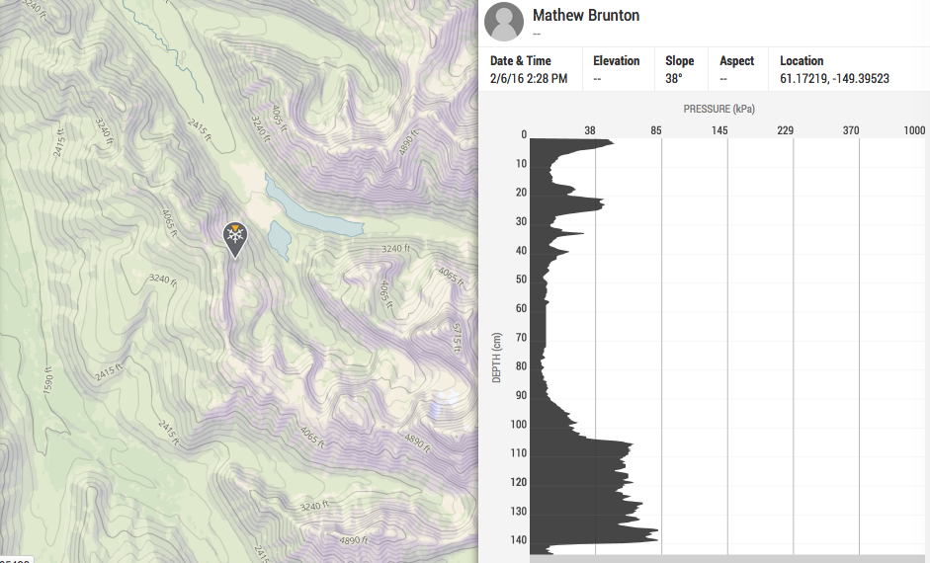This screenshot has height=563, width=930.
Task: Click the horizontal scrollbar below the pressure chart
Action: (729, 559)
